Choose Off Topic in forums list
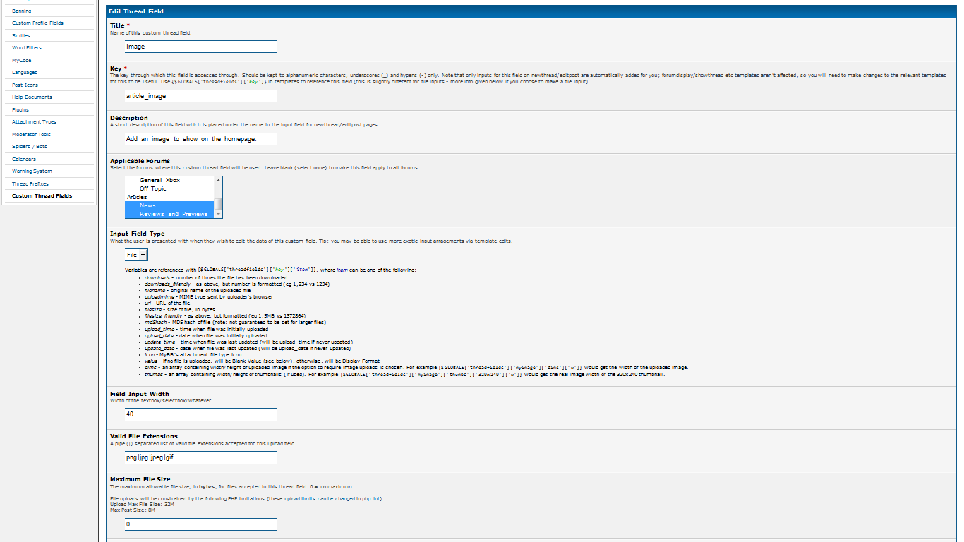 point(153,188)
